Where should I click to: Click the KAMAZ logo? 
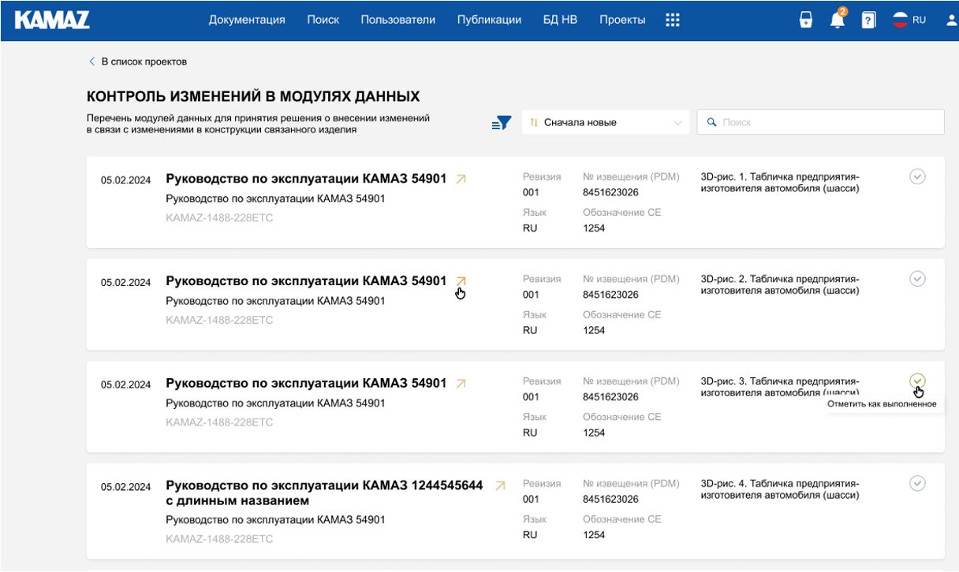tap(52, 20)
